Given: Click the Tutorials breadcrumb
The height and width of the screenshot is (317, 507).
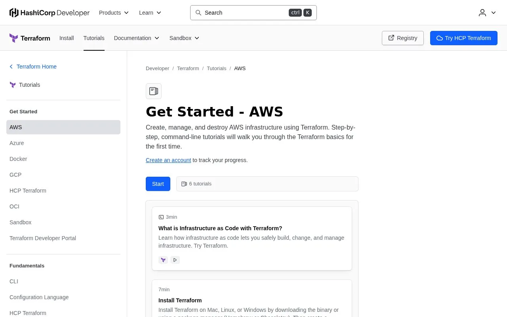Looking at the screenshot, I should pyautogui.click(x=217, y=69).
